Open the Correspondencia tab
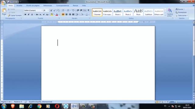Image resolution: width=195 pixels, height=109 pixels. pos(62,5)
